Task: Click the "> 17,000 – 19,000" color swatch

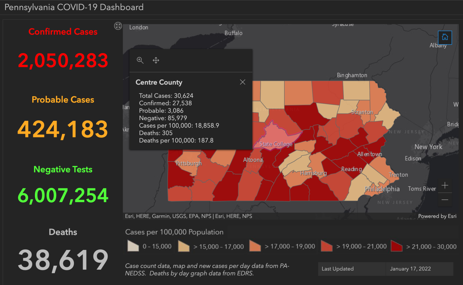Action: [x=255, y=246]
